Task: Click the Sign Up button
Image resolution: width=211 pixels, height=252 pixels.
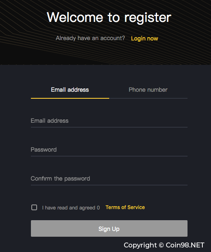Action: click(109, 228)
